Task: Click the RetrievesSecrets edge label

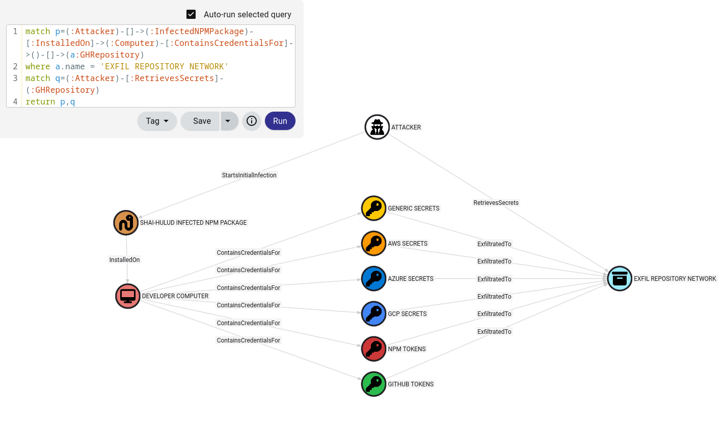Action: (x=496, y=203)
